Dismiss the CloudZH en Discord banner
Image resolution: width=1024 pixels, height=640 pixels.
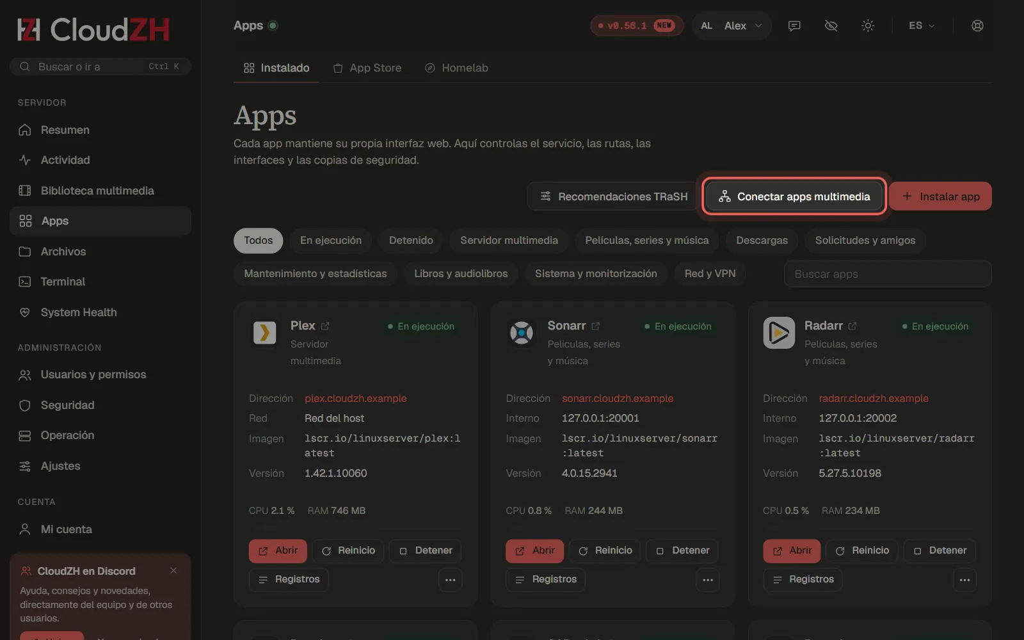[173, 570]
